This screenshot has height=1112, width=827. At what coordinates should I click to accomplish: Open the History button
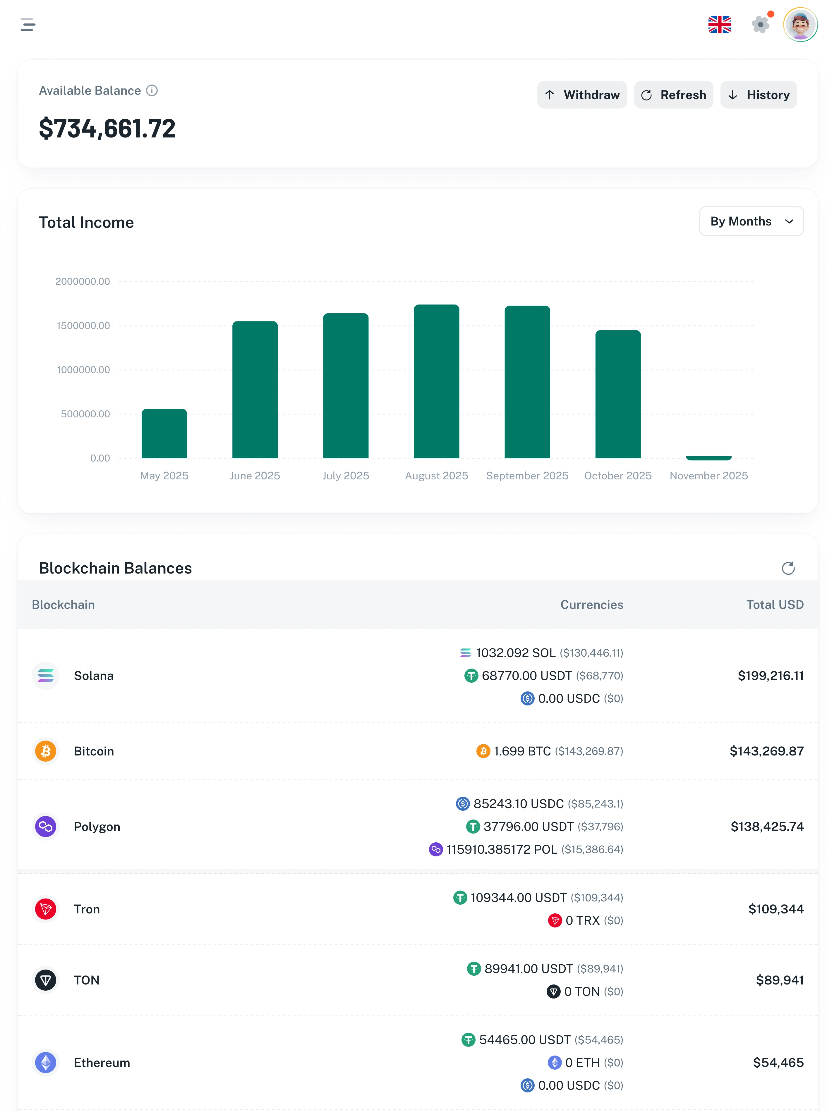pos(759,95)
